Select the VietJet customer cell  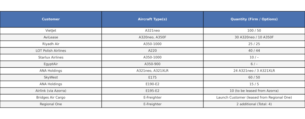tap(51, 31)
